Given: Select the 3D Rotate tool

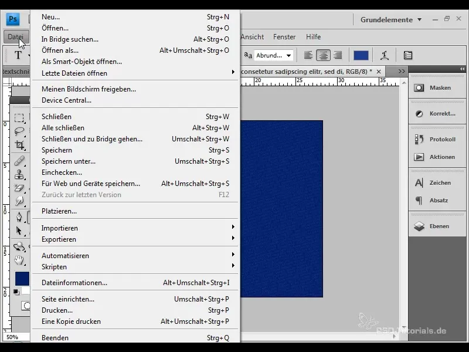Looking at the screenshot, I should click(19, 246).
